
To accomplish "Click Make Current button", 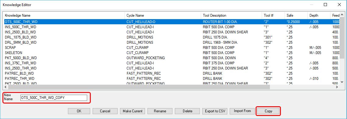I will [x=133, y=111].
